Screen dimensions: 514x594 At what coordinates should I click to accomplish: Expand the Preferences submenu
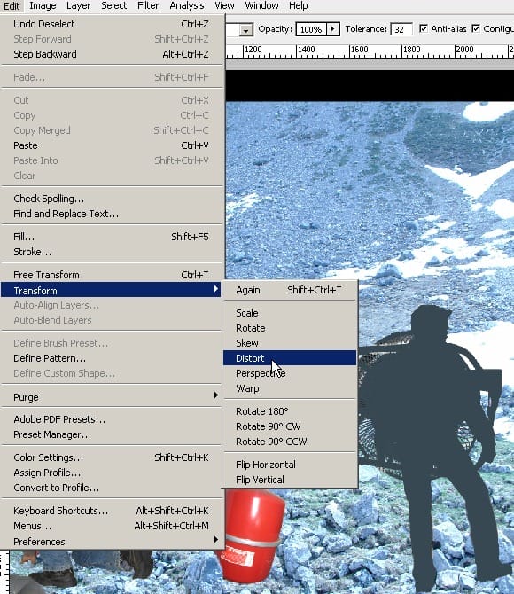[111, 542]
